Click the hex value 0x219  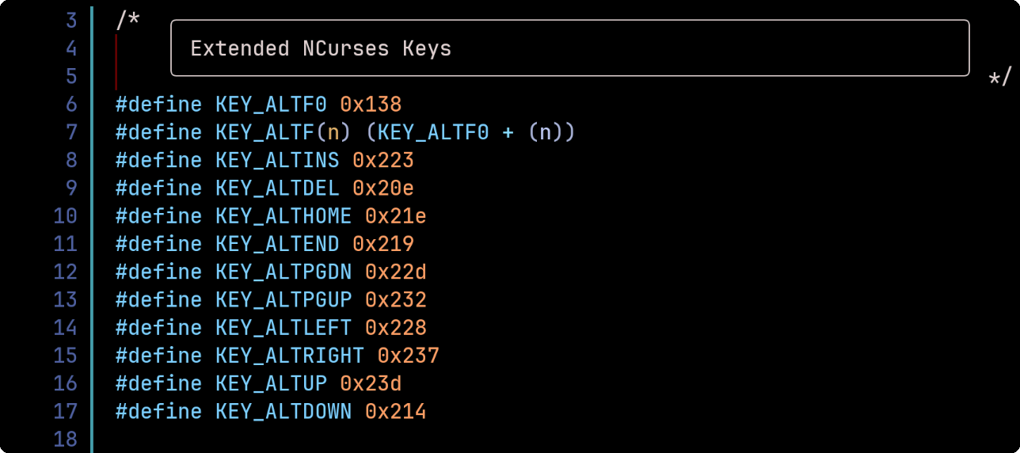pos(383,244)
